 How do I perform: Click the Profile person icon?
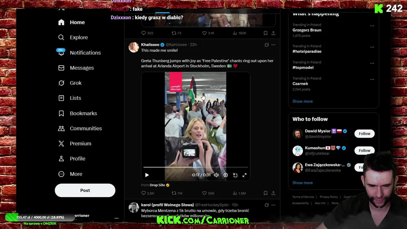coord(61,158)
